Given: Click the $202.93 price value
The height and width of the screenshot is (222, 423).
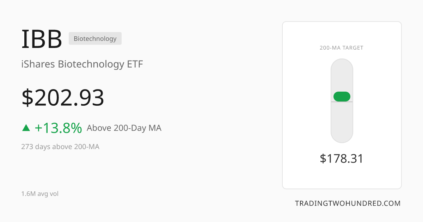Looking at the screenshot, I should [63, 98].
